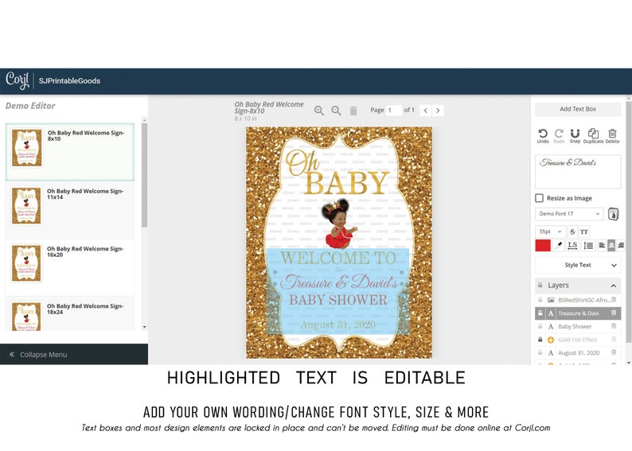Image resolution: width=632 pixels, height=451 pixels.
Task: Click the 8x10 template thumbnail
Action: (x=26, y=147)
